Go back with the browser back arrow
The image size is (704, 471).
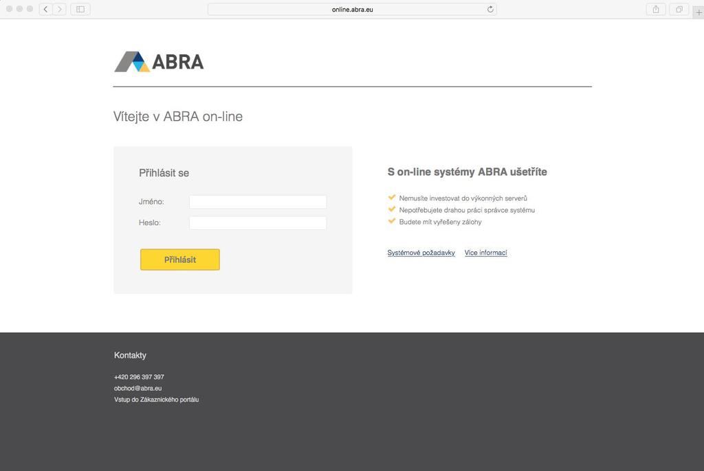tap(46, 9)
